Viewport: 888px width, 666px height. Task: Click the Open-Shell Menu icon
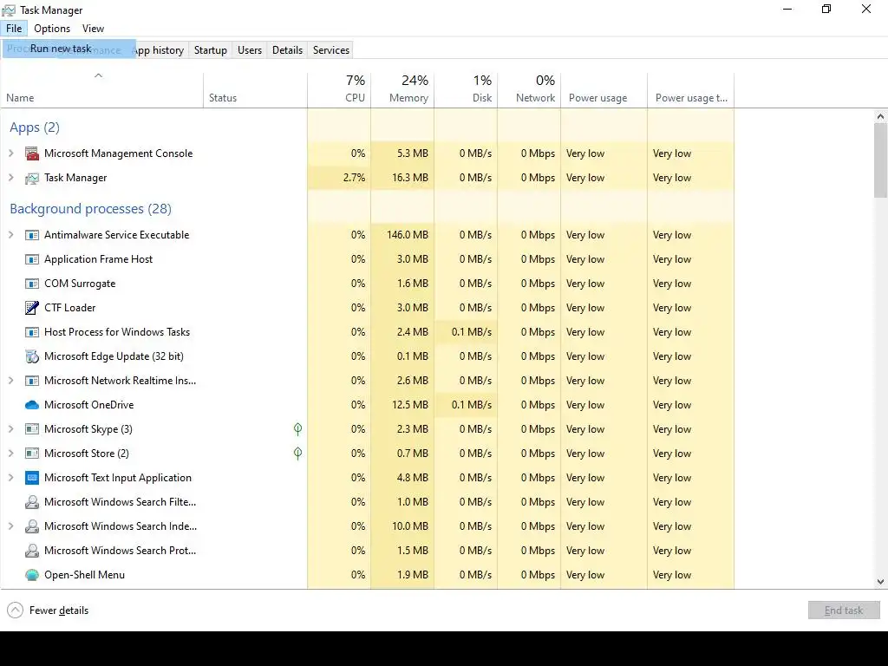click(x=32, y=576)
